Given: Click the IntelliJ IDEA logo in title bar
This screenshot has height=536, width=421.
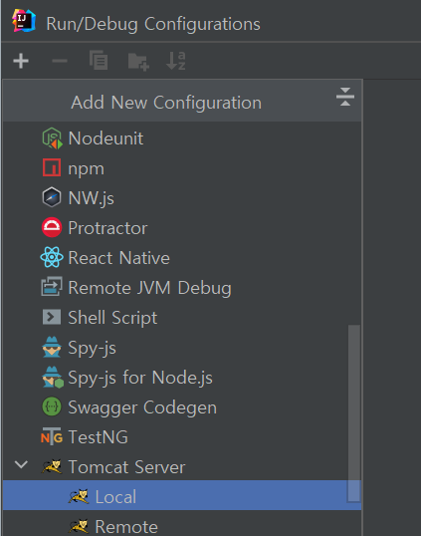Looking at the screenshot, I should tap(24, 21).
